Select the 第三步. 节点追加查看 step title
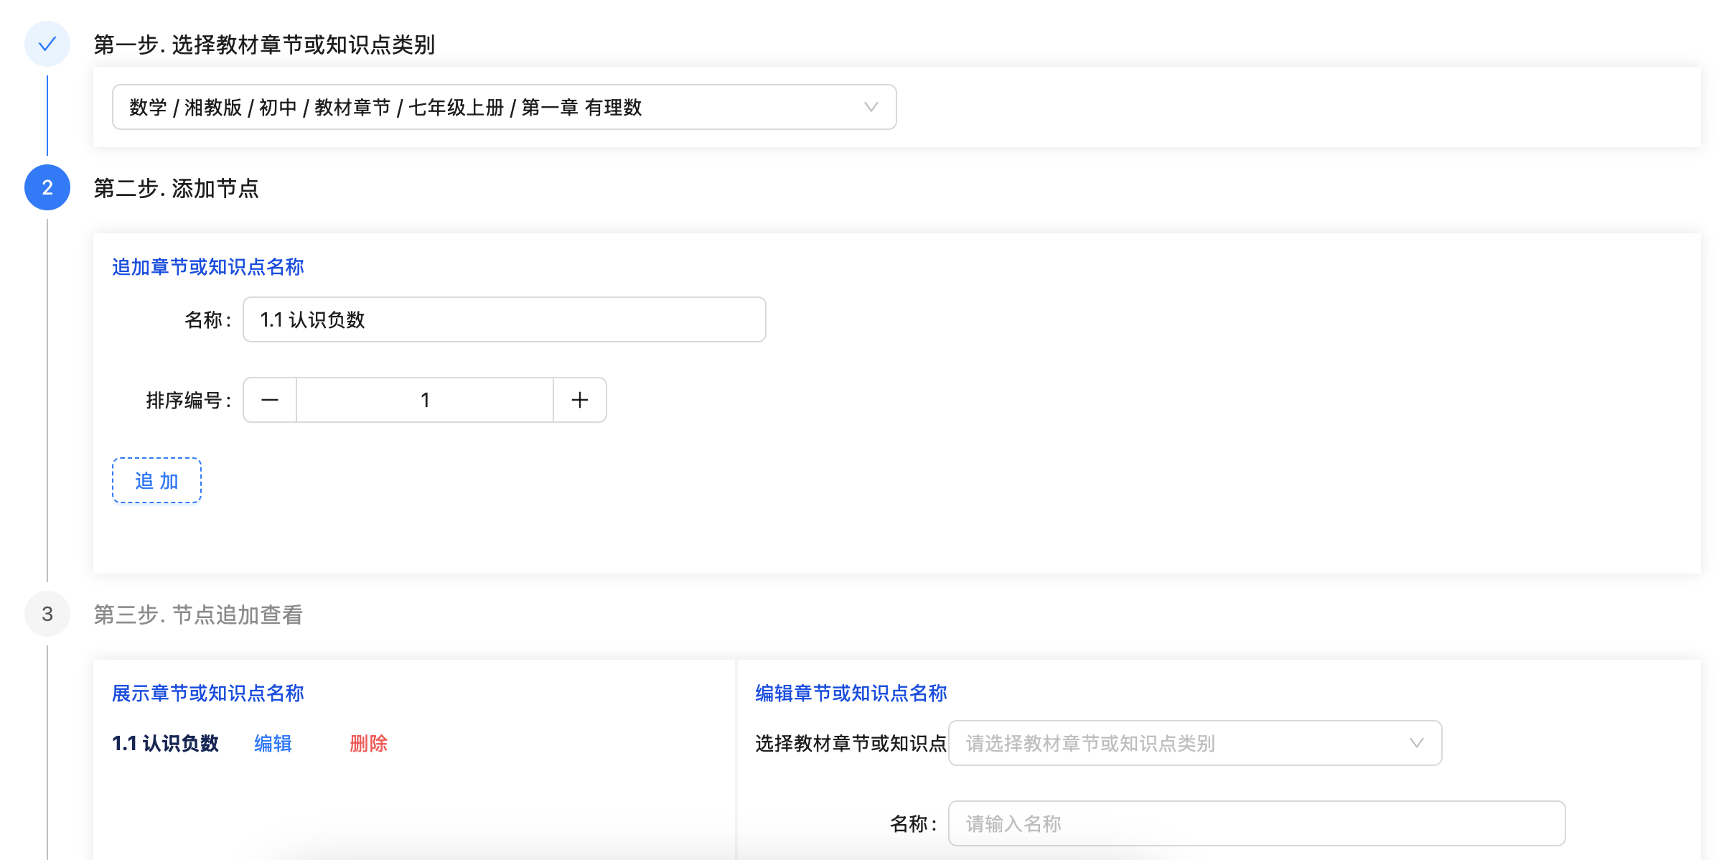1714x860 pixels. pos(198,614)
